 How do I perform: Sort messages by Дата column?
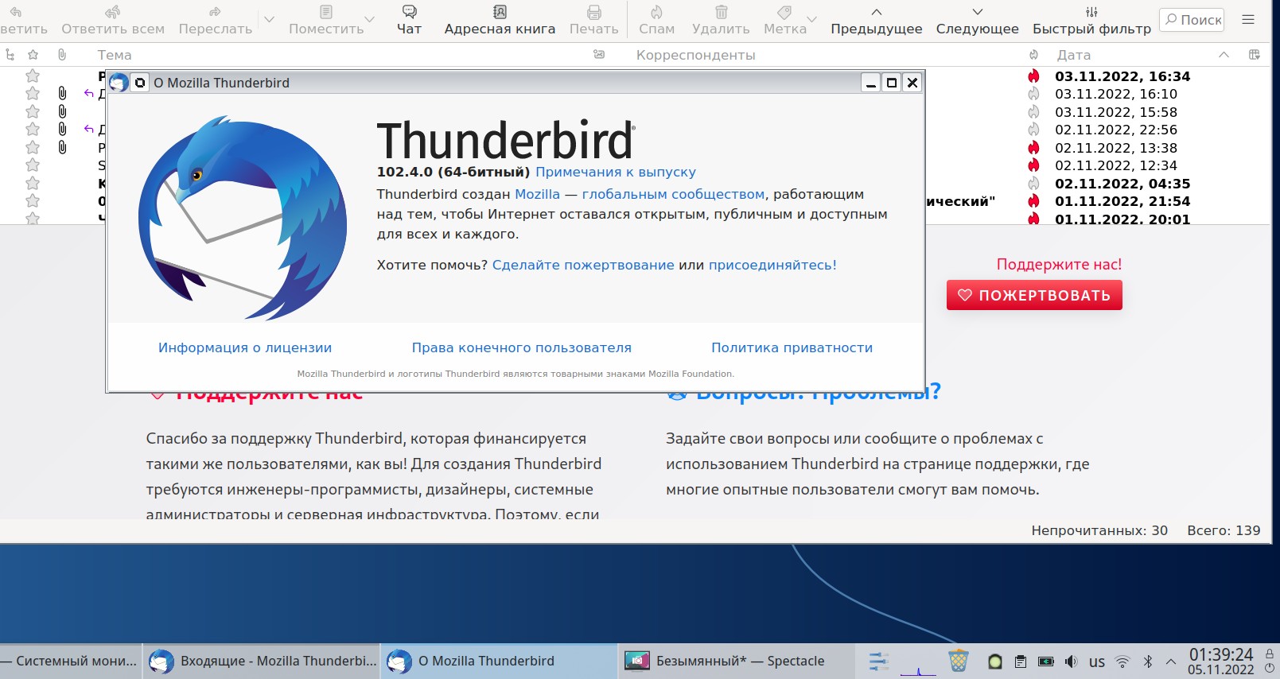tap(1073, 55)
